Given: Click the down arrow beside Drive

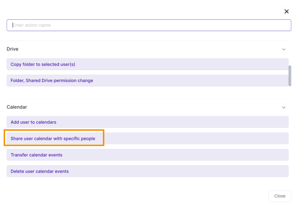Looking at the screenshot, I should pyautogui.click(x=284, y=49).
